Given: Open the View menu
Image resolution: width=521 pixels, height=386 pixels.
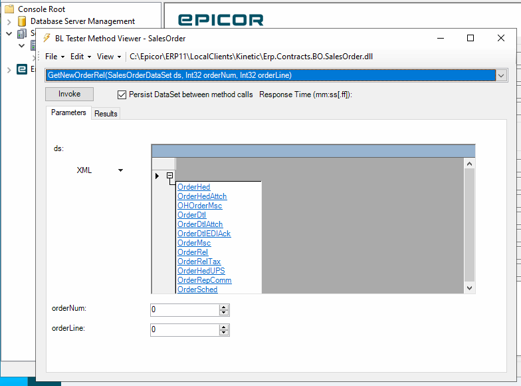Looking at the screenshot, I should click(x=109, y=57).
